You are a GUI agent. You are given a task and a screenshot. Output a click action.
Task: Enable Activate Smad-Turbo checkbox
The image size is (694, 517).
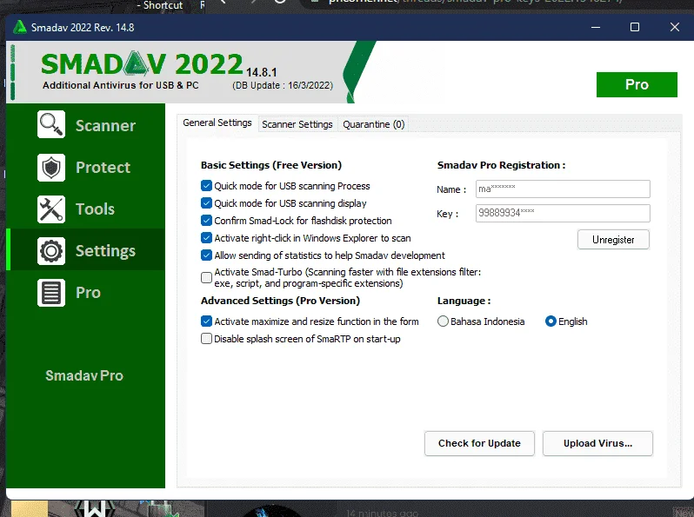206,278
